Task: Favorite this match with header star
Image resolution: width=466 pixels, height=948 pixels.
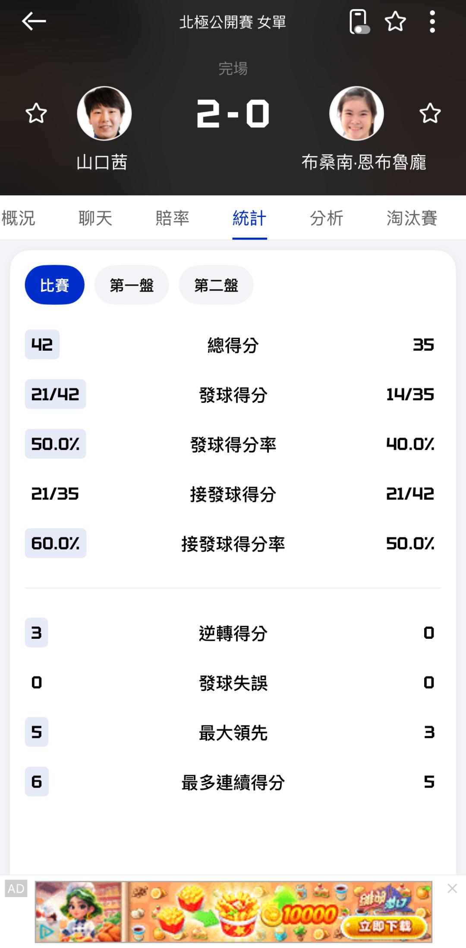Action: (x=395, y=22)
